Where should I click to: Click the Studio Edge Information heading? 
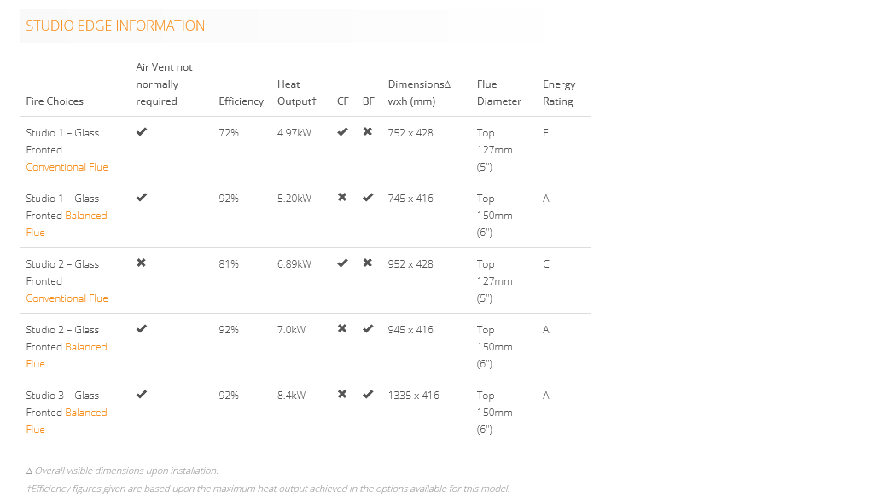coord(115,26)
